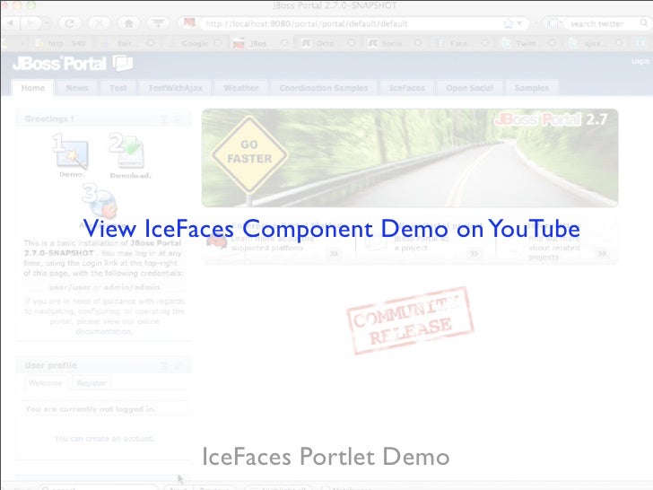Select the 'JBos...' browser tab
Viewport: 653px width, 490px height.
[258, 43]
